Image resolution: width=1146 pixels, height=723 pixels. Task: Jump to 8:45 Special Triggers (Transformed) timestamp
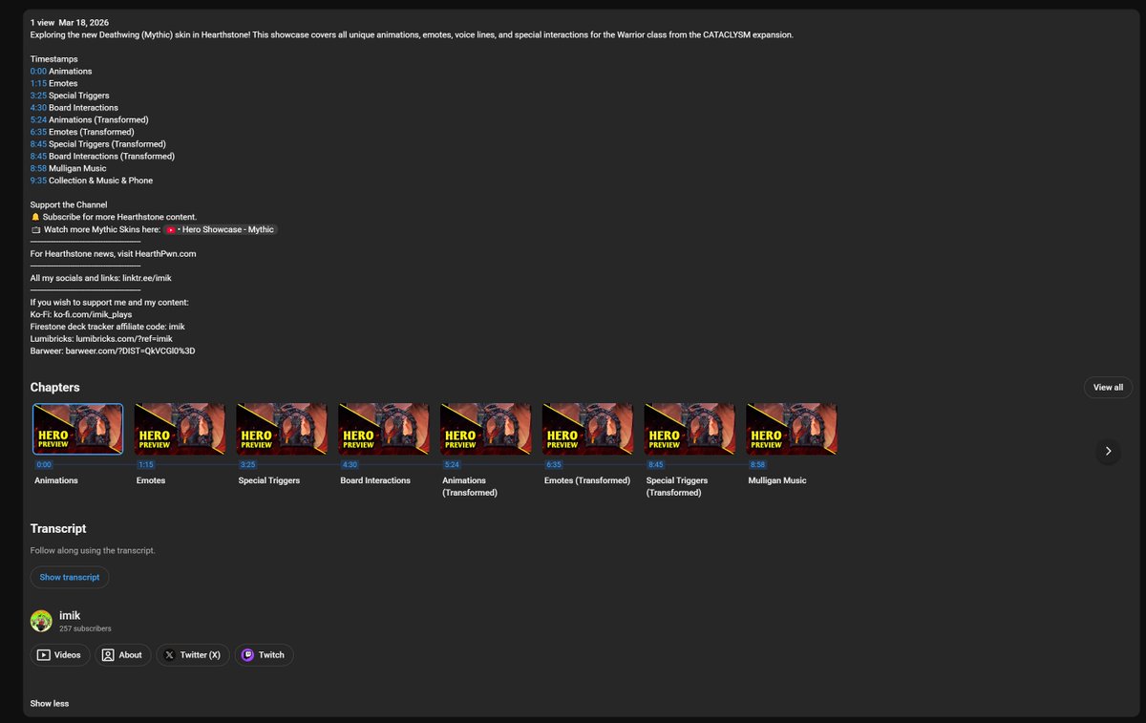[38, 144]
